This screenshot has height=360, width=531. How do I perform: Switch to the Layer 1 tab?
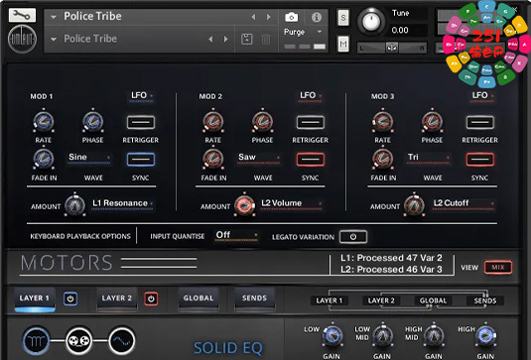[x=35, y=299]
